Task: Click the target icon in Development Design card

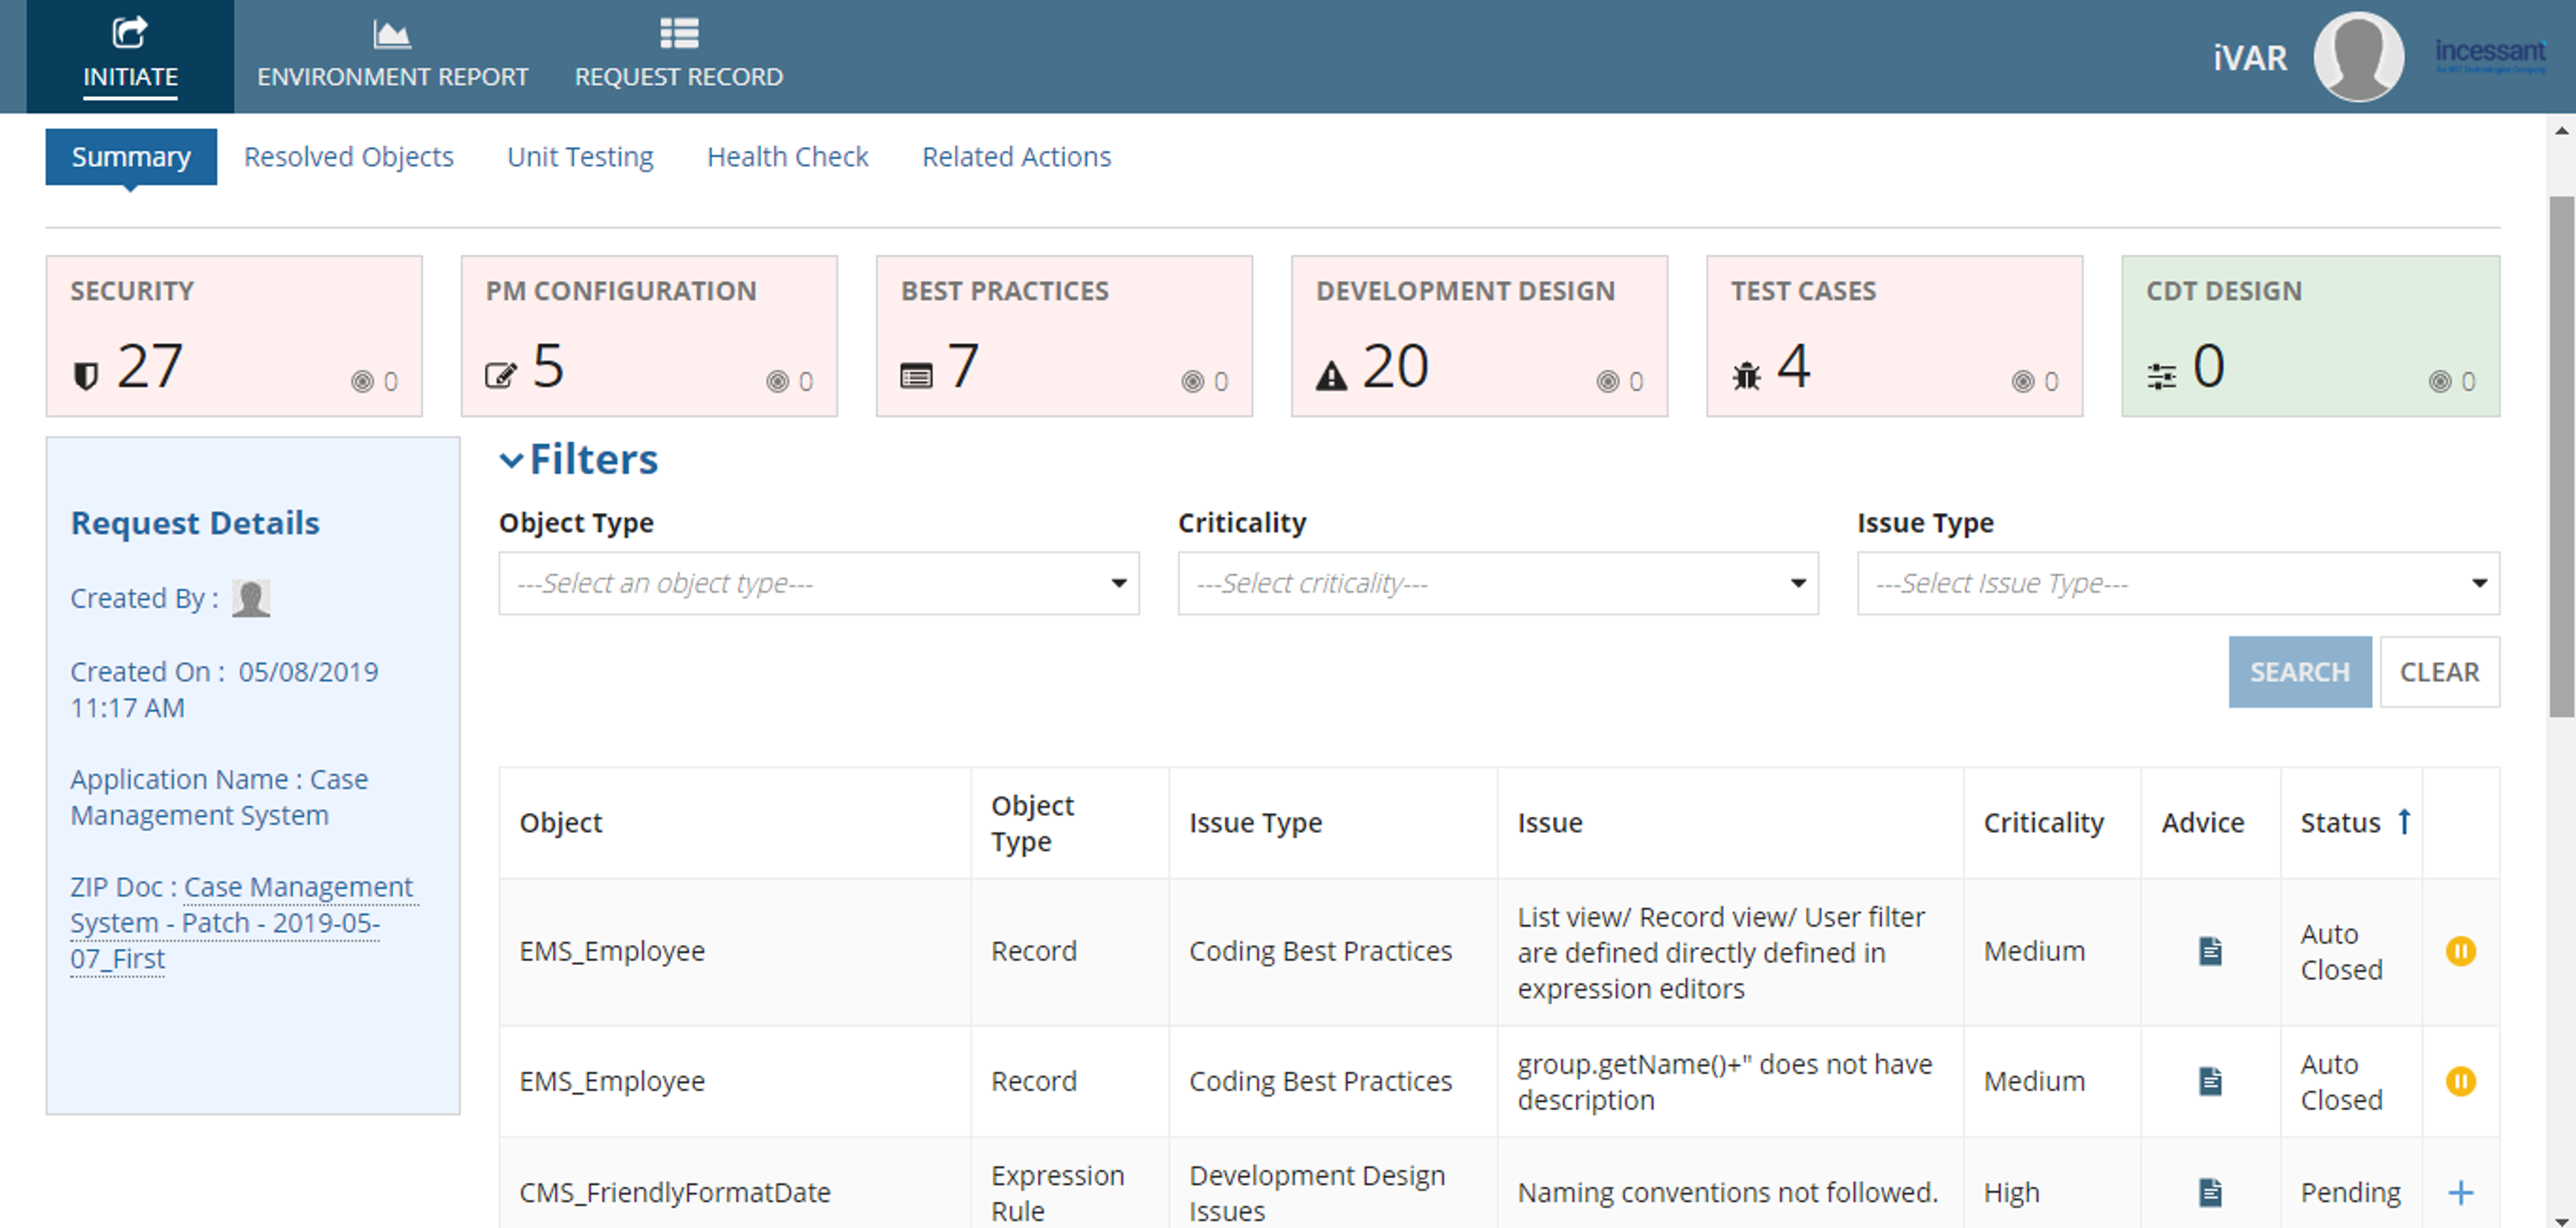Action: tap(1607, 381)
